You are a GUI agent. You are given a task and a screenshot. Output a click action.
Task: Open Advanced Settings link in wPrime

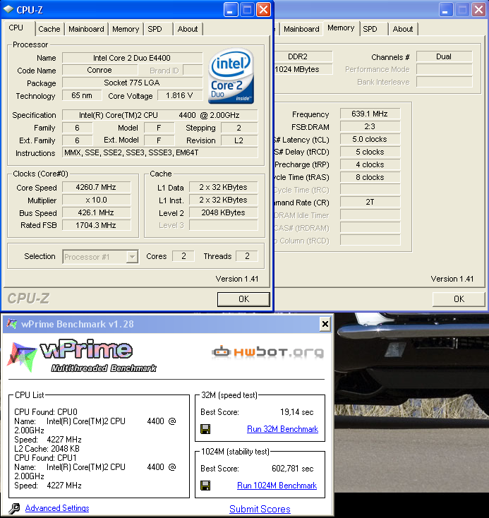coord(57,508)
